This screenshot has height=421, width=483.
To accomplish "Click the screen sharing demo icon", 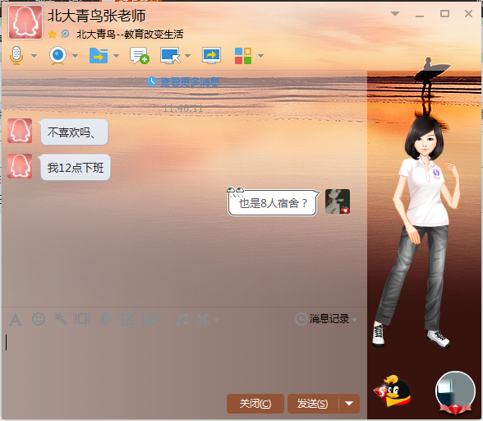I will click(x=211, y=56).
